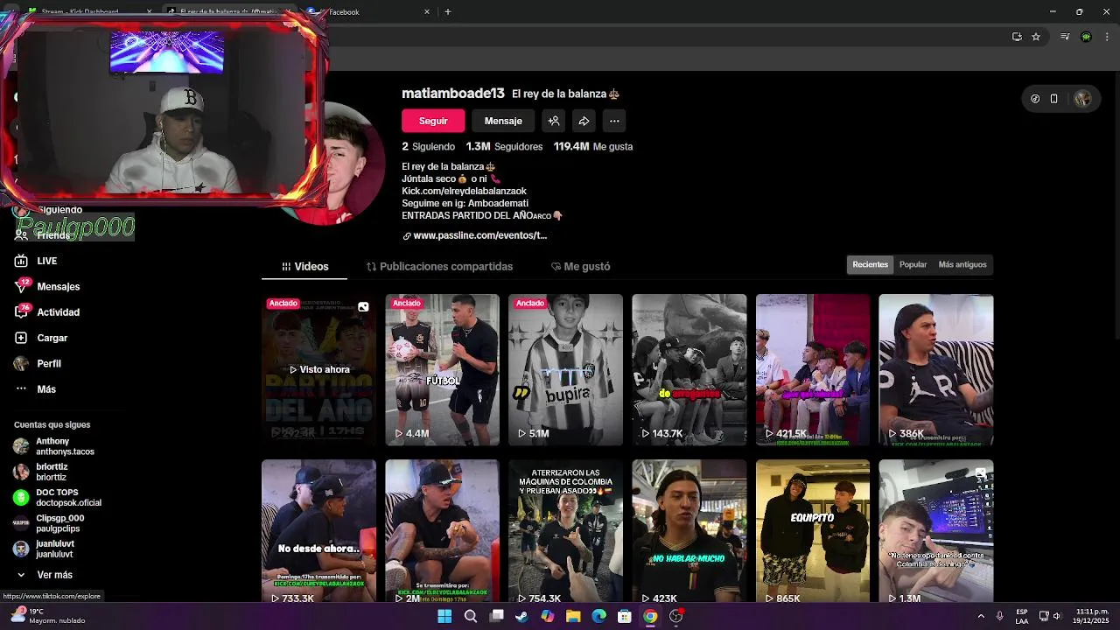Open the EQUIPITO video with 865K views

click(x=813, y=531)
